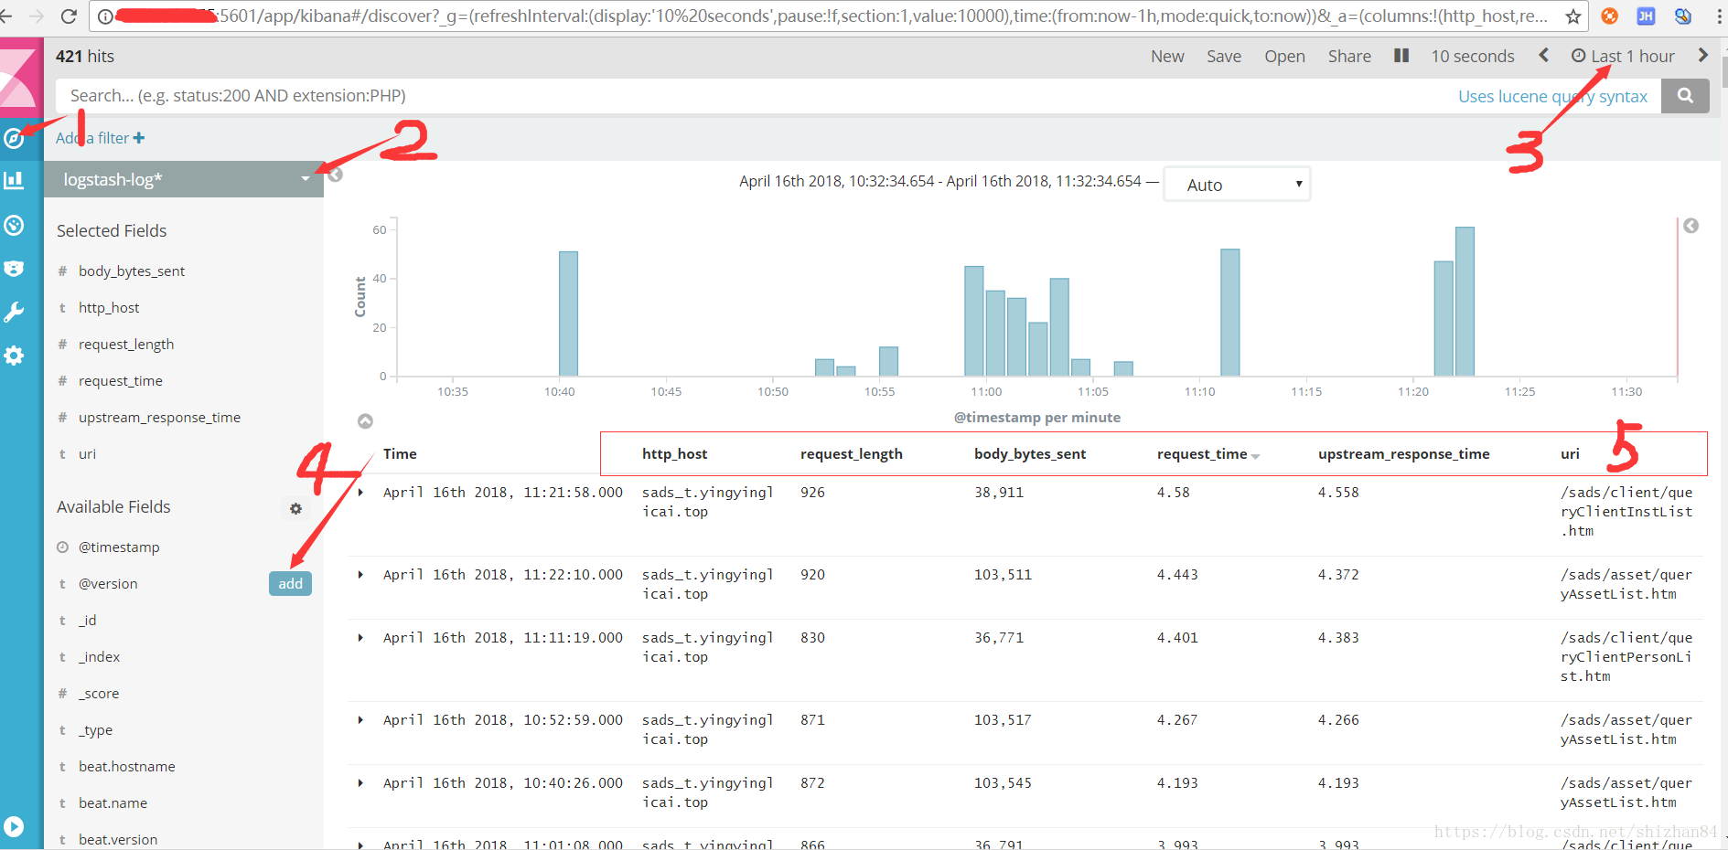The height and width of the screenshot is (850, 1728).
Task: Click New in the top menu
Action: pyautogui.click(x=1167, y=56)
